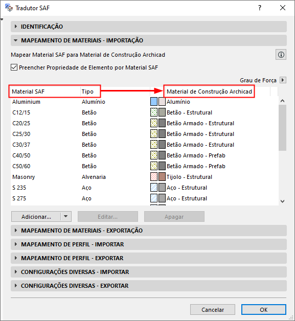Click the blue fill swatch of Aluminium row
Screen dimensions: 295x321
pos(154,102)
